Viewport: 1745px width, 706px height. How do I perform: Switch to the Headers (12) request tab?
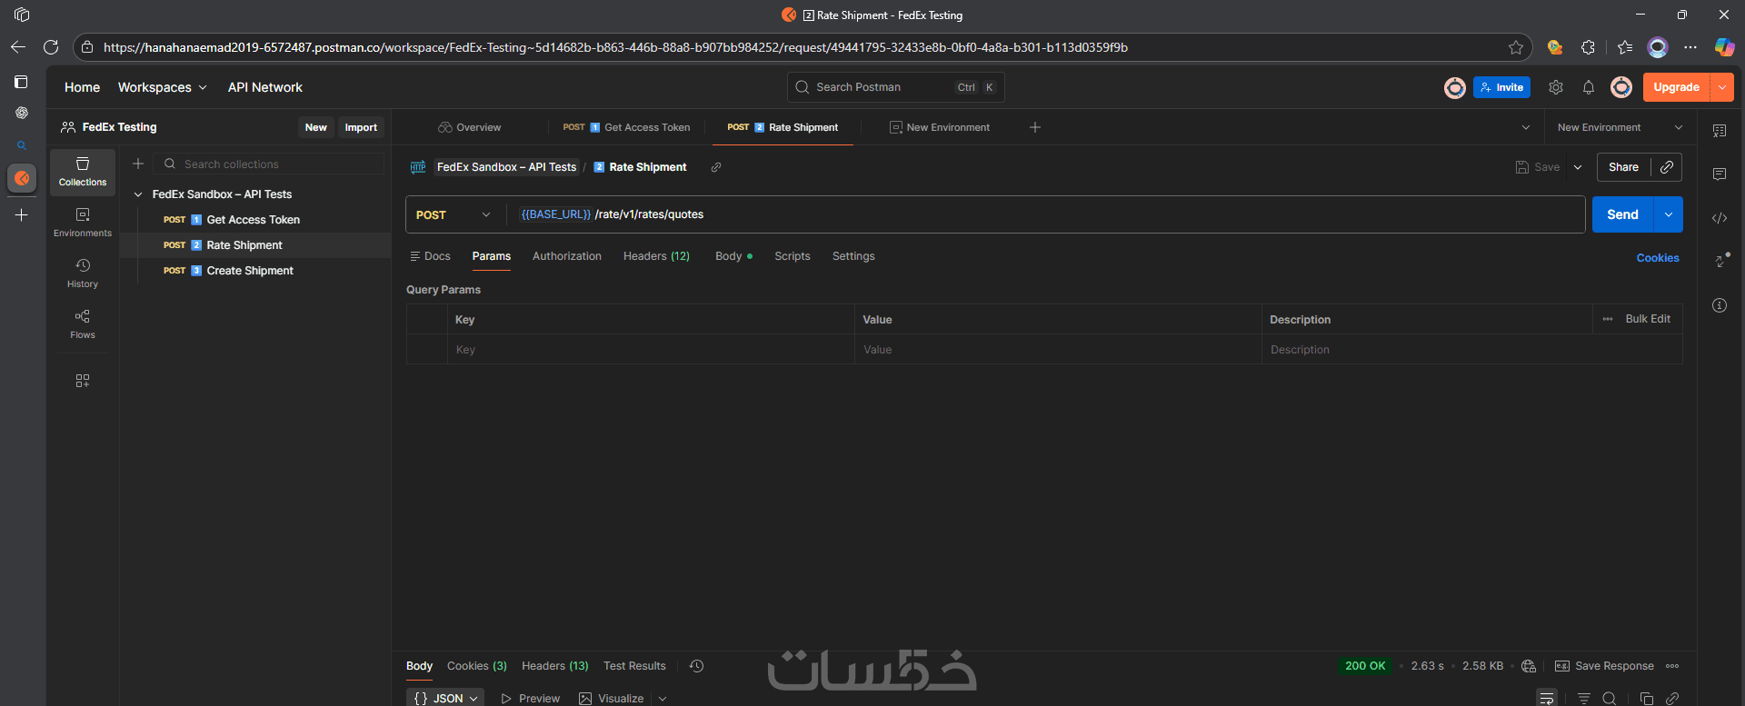656,256
